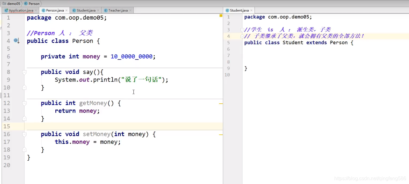Toggle comment fold end on Student.java line 4

click(242, 36)
